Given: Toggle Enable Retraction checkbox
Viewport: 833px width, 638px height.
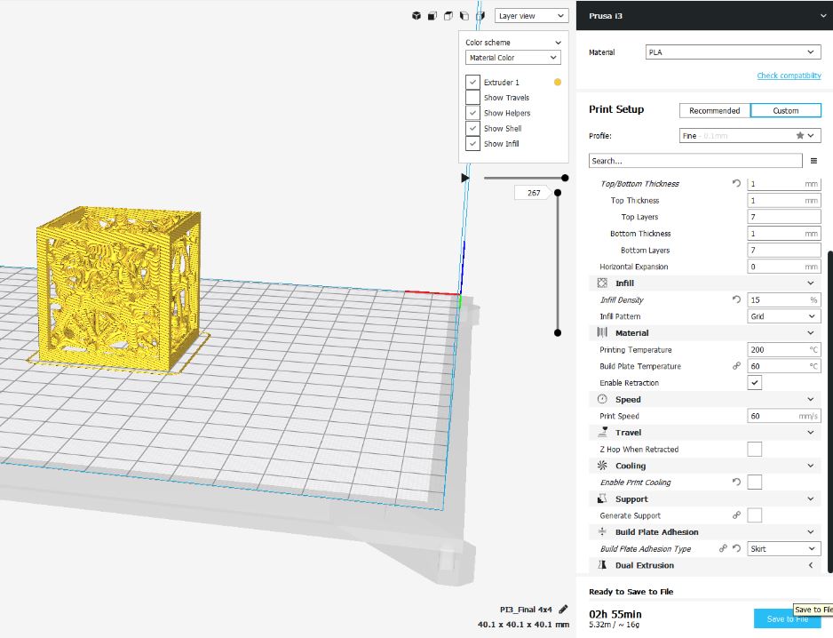Looking at the screenshot, I should tap(754, 383).
